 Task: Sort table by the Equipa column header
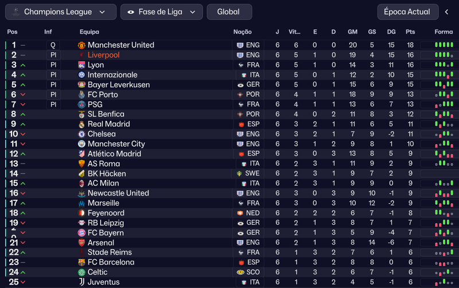pyautogui.click(x=90, y=32)
